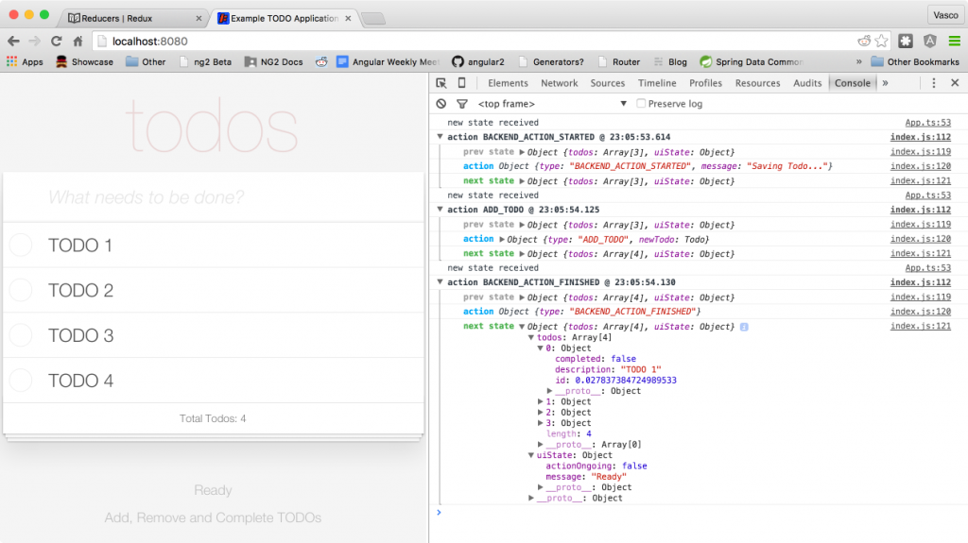Click the Reddit alien bookmark icon
This screenshot has width=968, height=543.
tap(321, 61)
